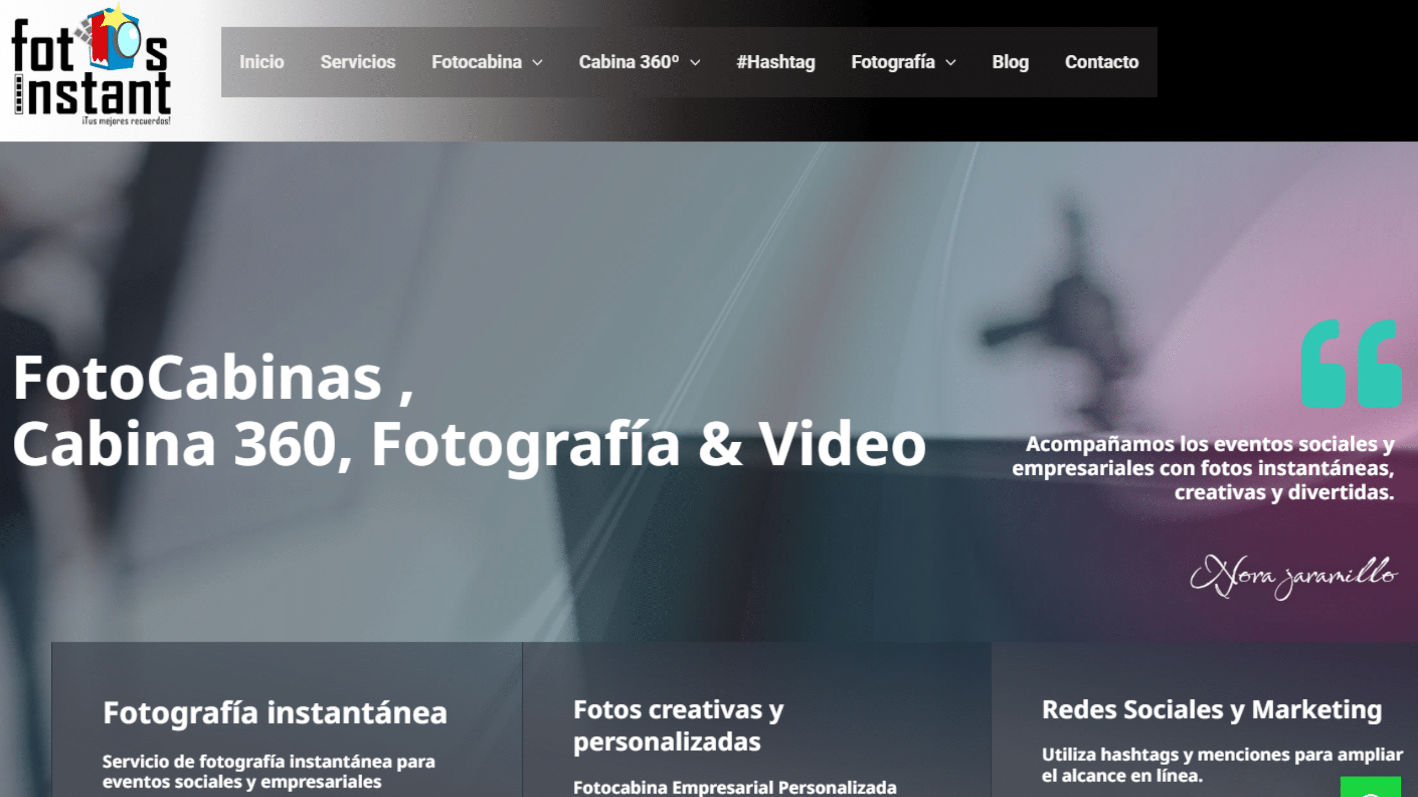The image size is (1418, 797).
Task: Click the Servicios navigation link
Action: [x=357, y=62]
